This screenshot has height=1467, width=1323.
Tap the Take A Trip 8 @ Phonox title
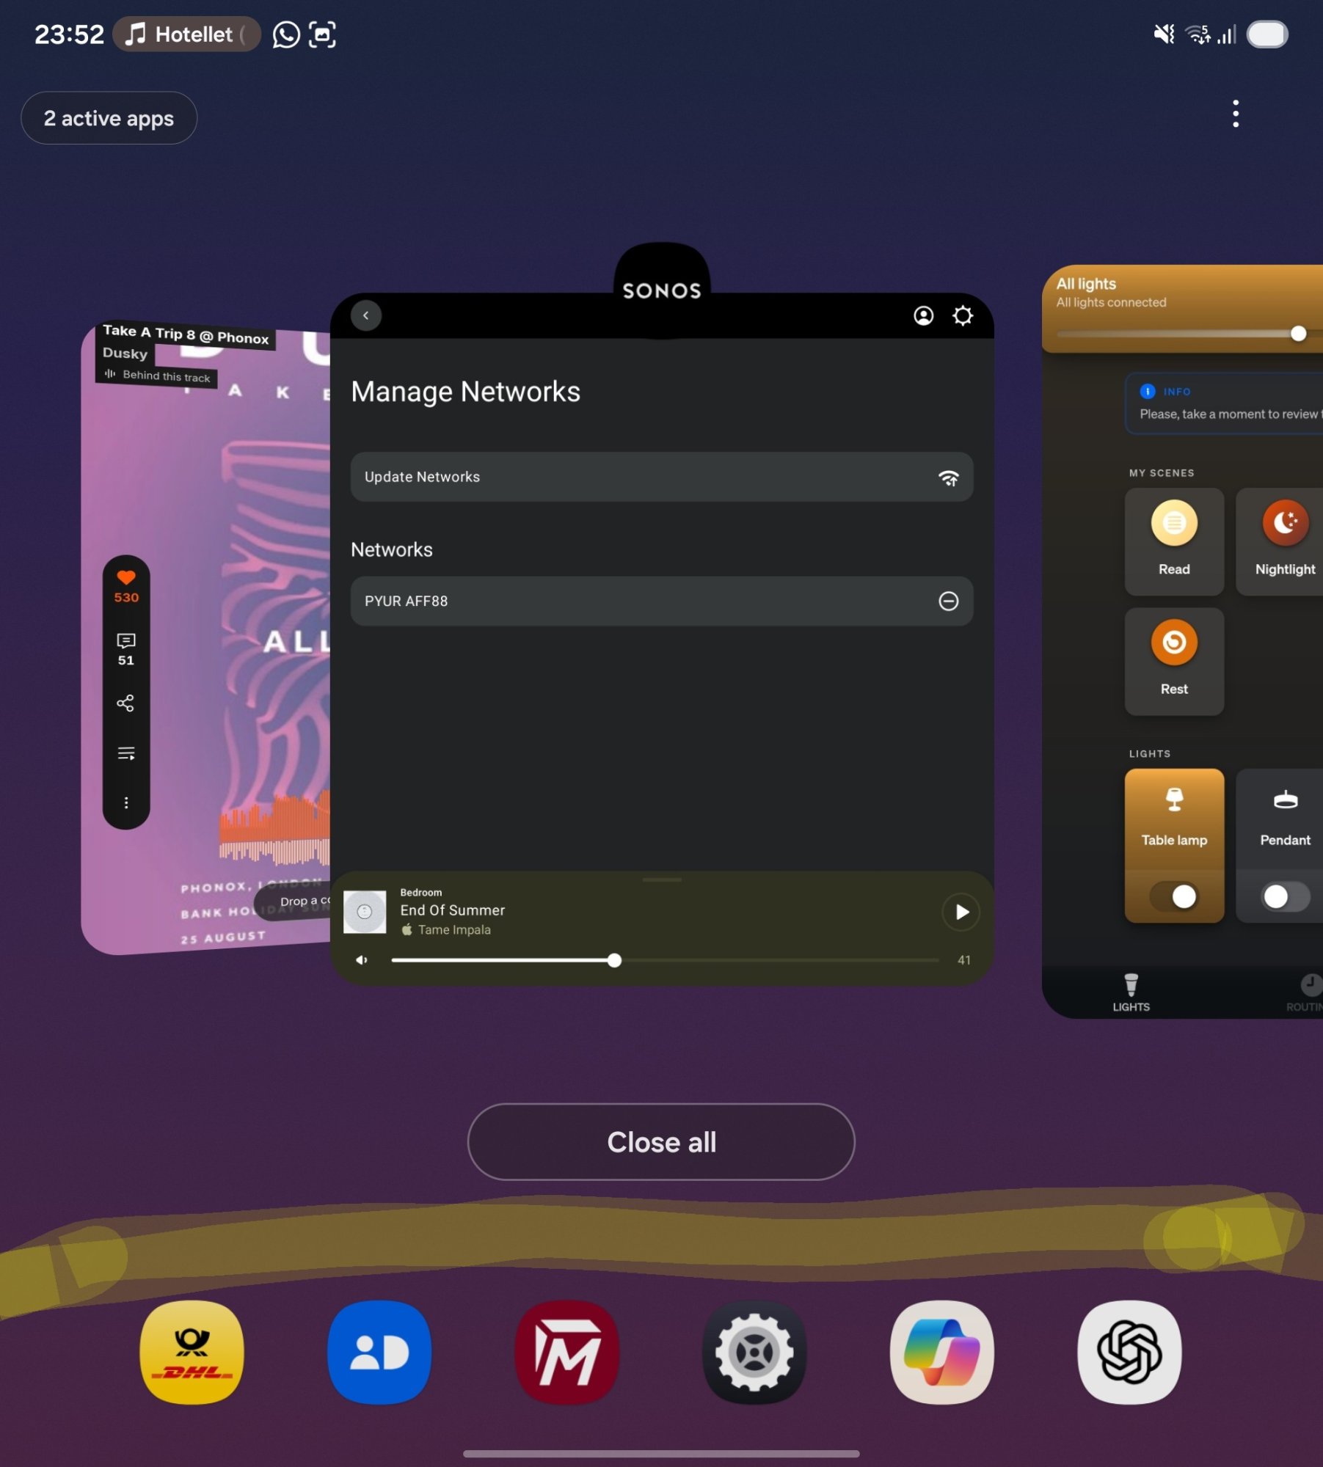[186, 334]
